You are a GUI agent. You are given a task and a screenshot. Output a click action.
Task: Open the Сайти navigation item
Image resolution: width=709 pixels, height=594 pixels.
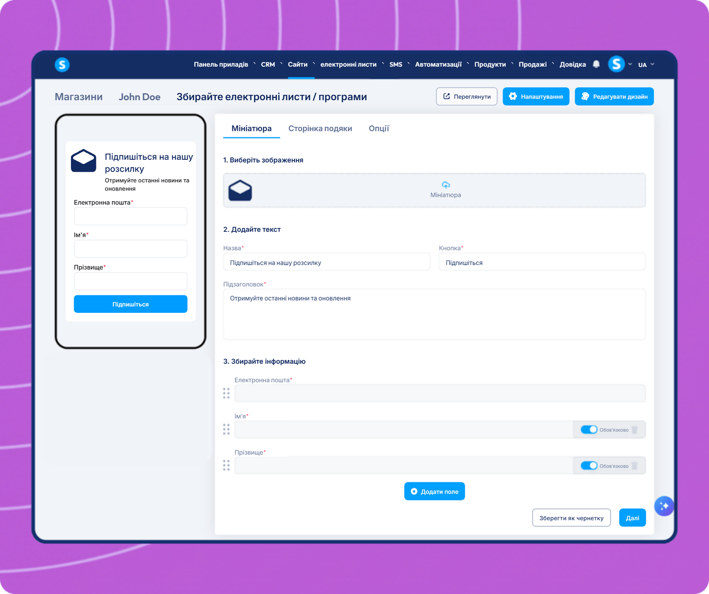click(x=298, y=64)
